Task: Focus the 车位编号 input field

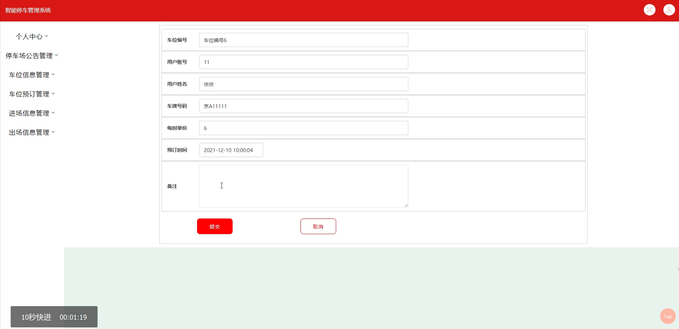Action: coord(303,40)
